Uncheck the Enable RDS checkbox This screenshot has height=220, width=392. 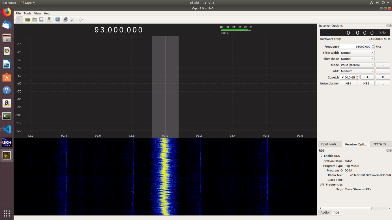tap(322, 156)
